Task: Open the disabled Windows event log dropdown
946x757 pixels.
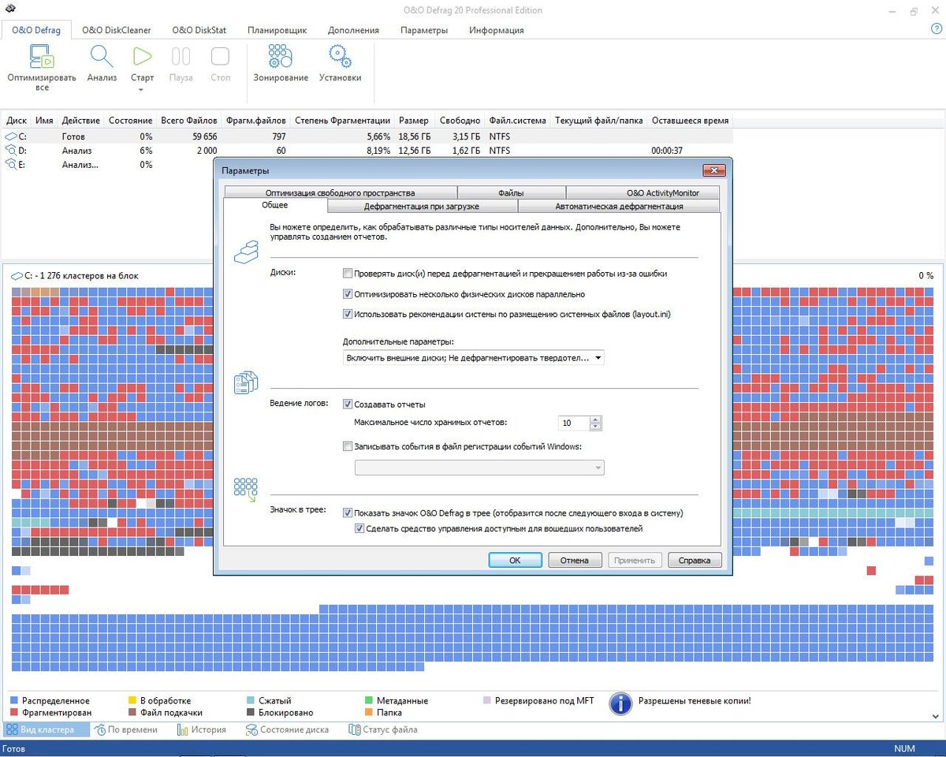Action: 479,468
